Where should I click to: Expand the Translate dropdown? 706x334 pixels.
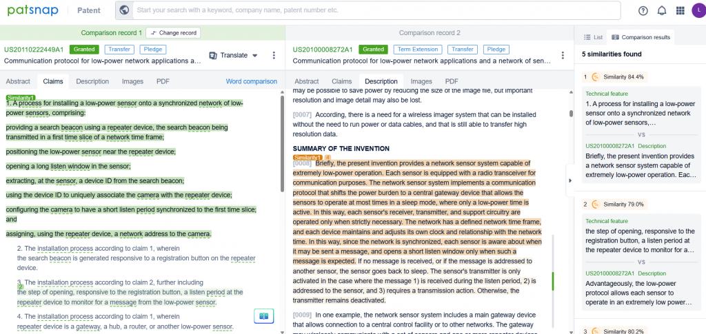click(x=234, y=55)
